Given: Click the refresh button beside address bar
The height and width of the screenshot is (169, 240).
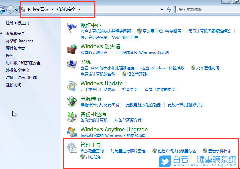Looking at the screenshot, I should [x=169, y=10].
